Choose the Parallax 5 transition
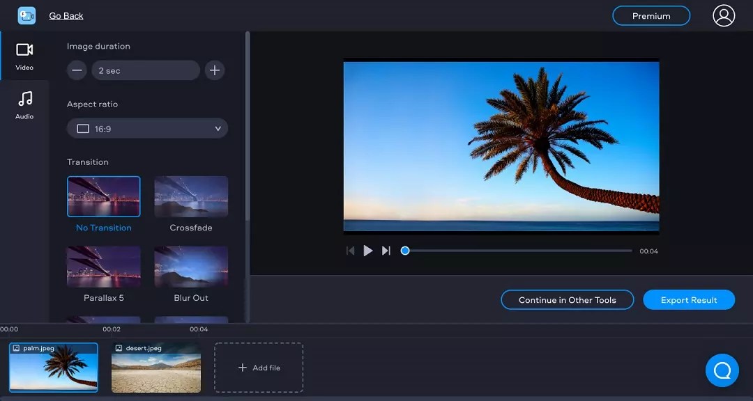The image size is (753, 401). (x=103, y=267)
